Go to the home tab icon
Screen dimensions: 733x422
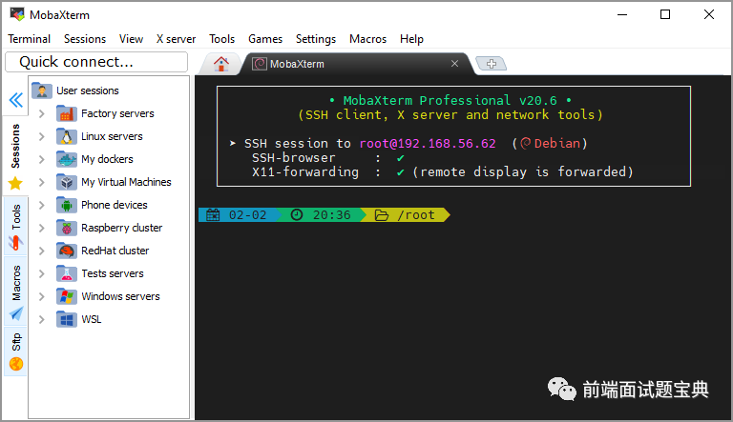point(221,64)
